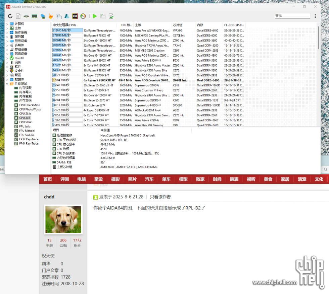Open the 首页 tab on forum

[48, 179]
